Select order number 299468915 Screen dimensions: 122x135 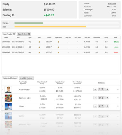click(6, 42)
